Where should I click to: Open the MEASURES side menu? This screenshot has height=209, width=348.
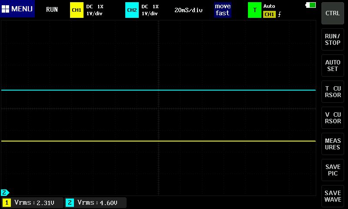[333, 144]
